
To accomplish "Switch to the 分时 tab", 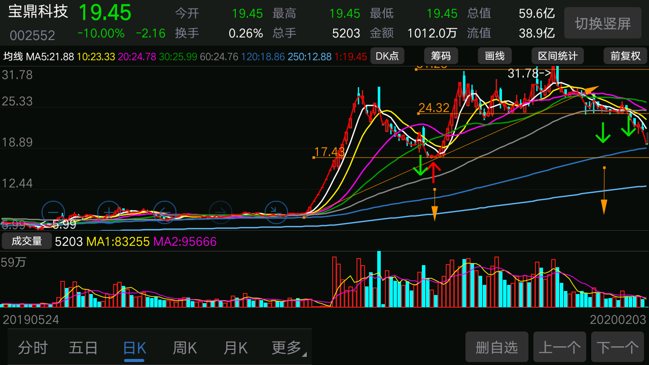I will [32, 348].
